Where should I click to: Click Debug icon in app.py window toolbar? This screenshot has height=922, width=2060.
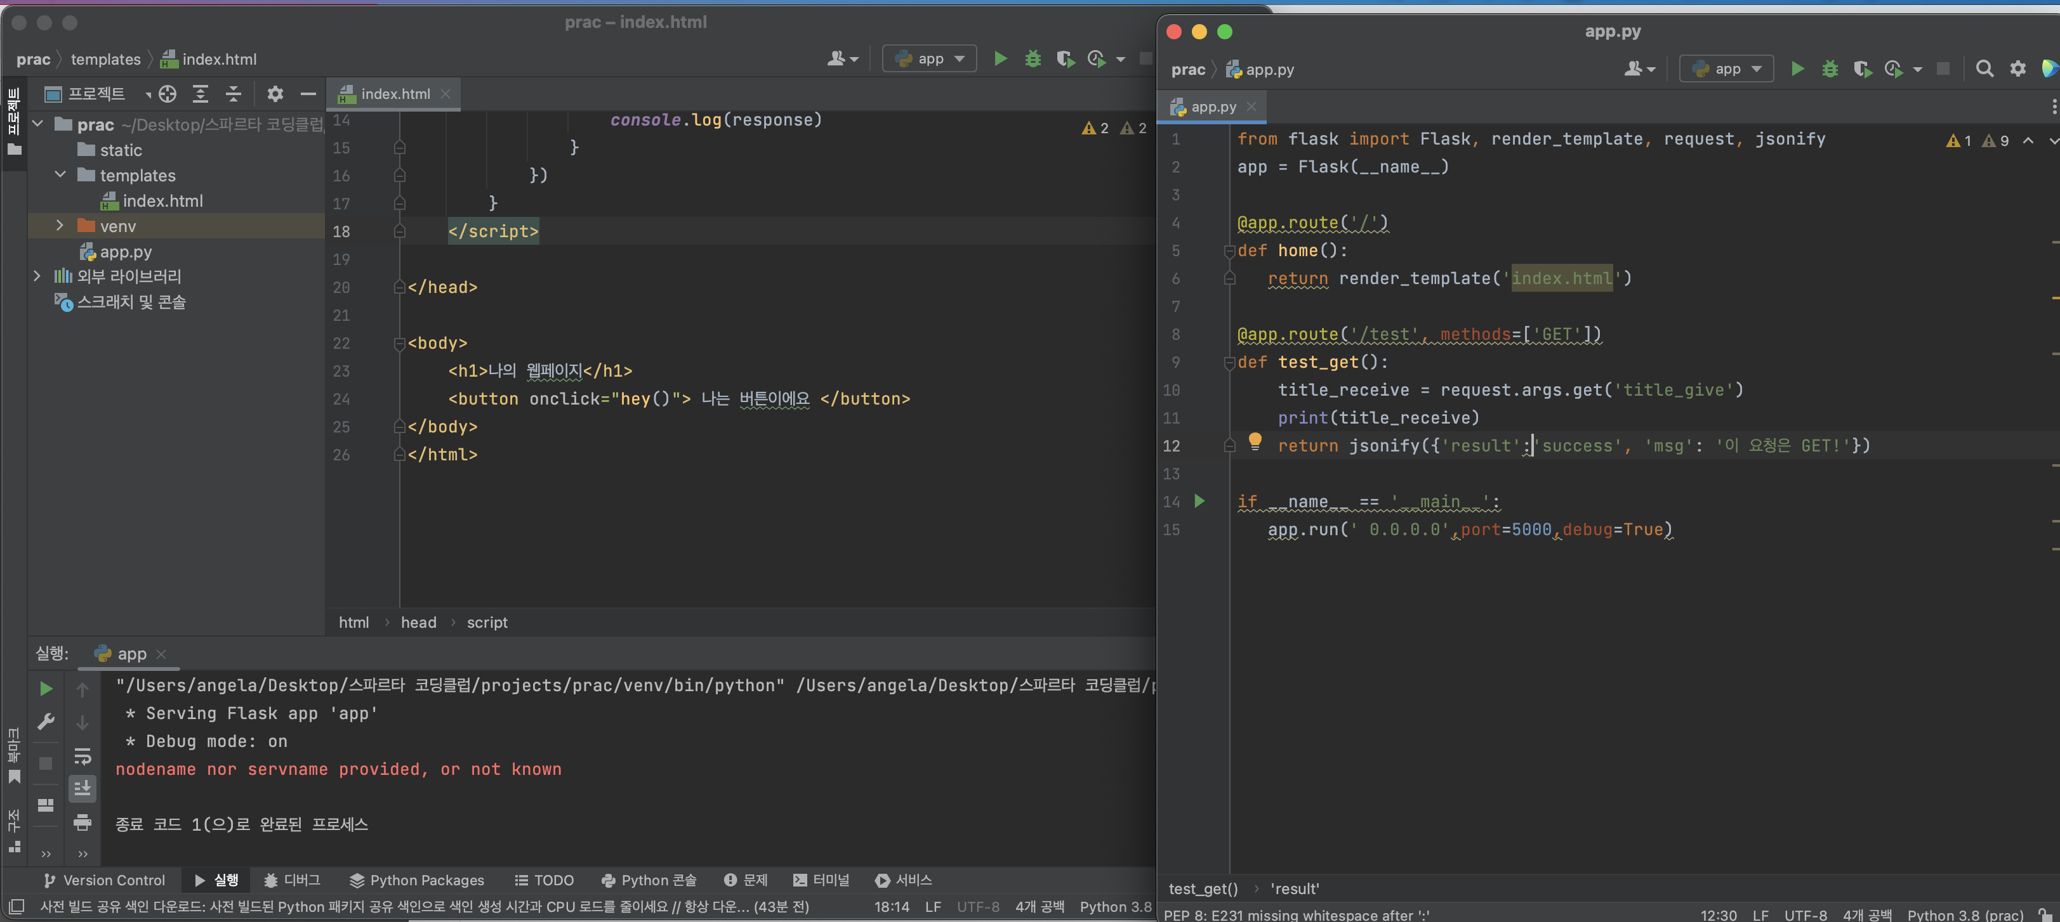(1830, 68)
